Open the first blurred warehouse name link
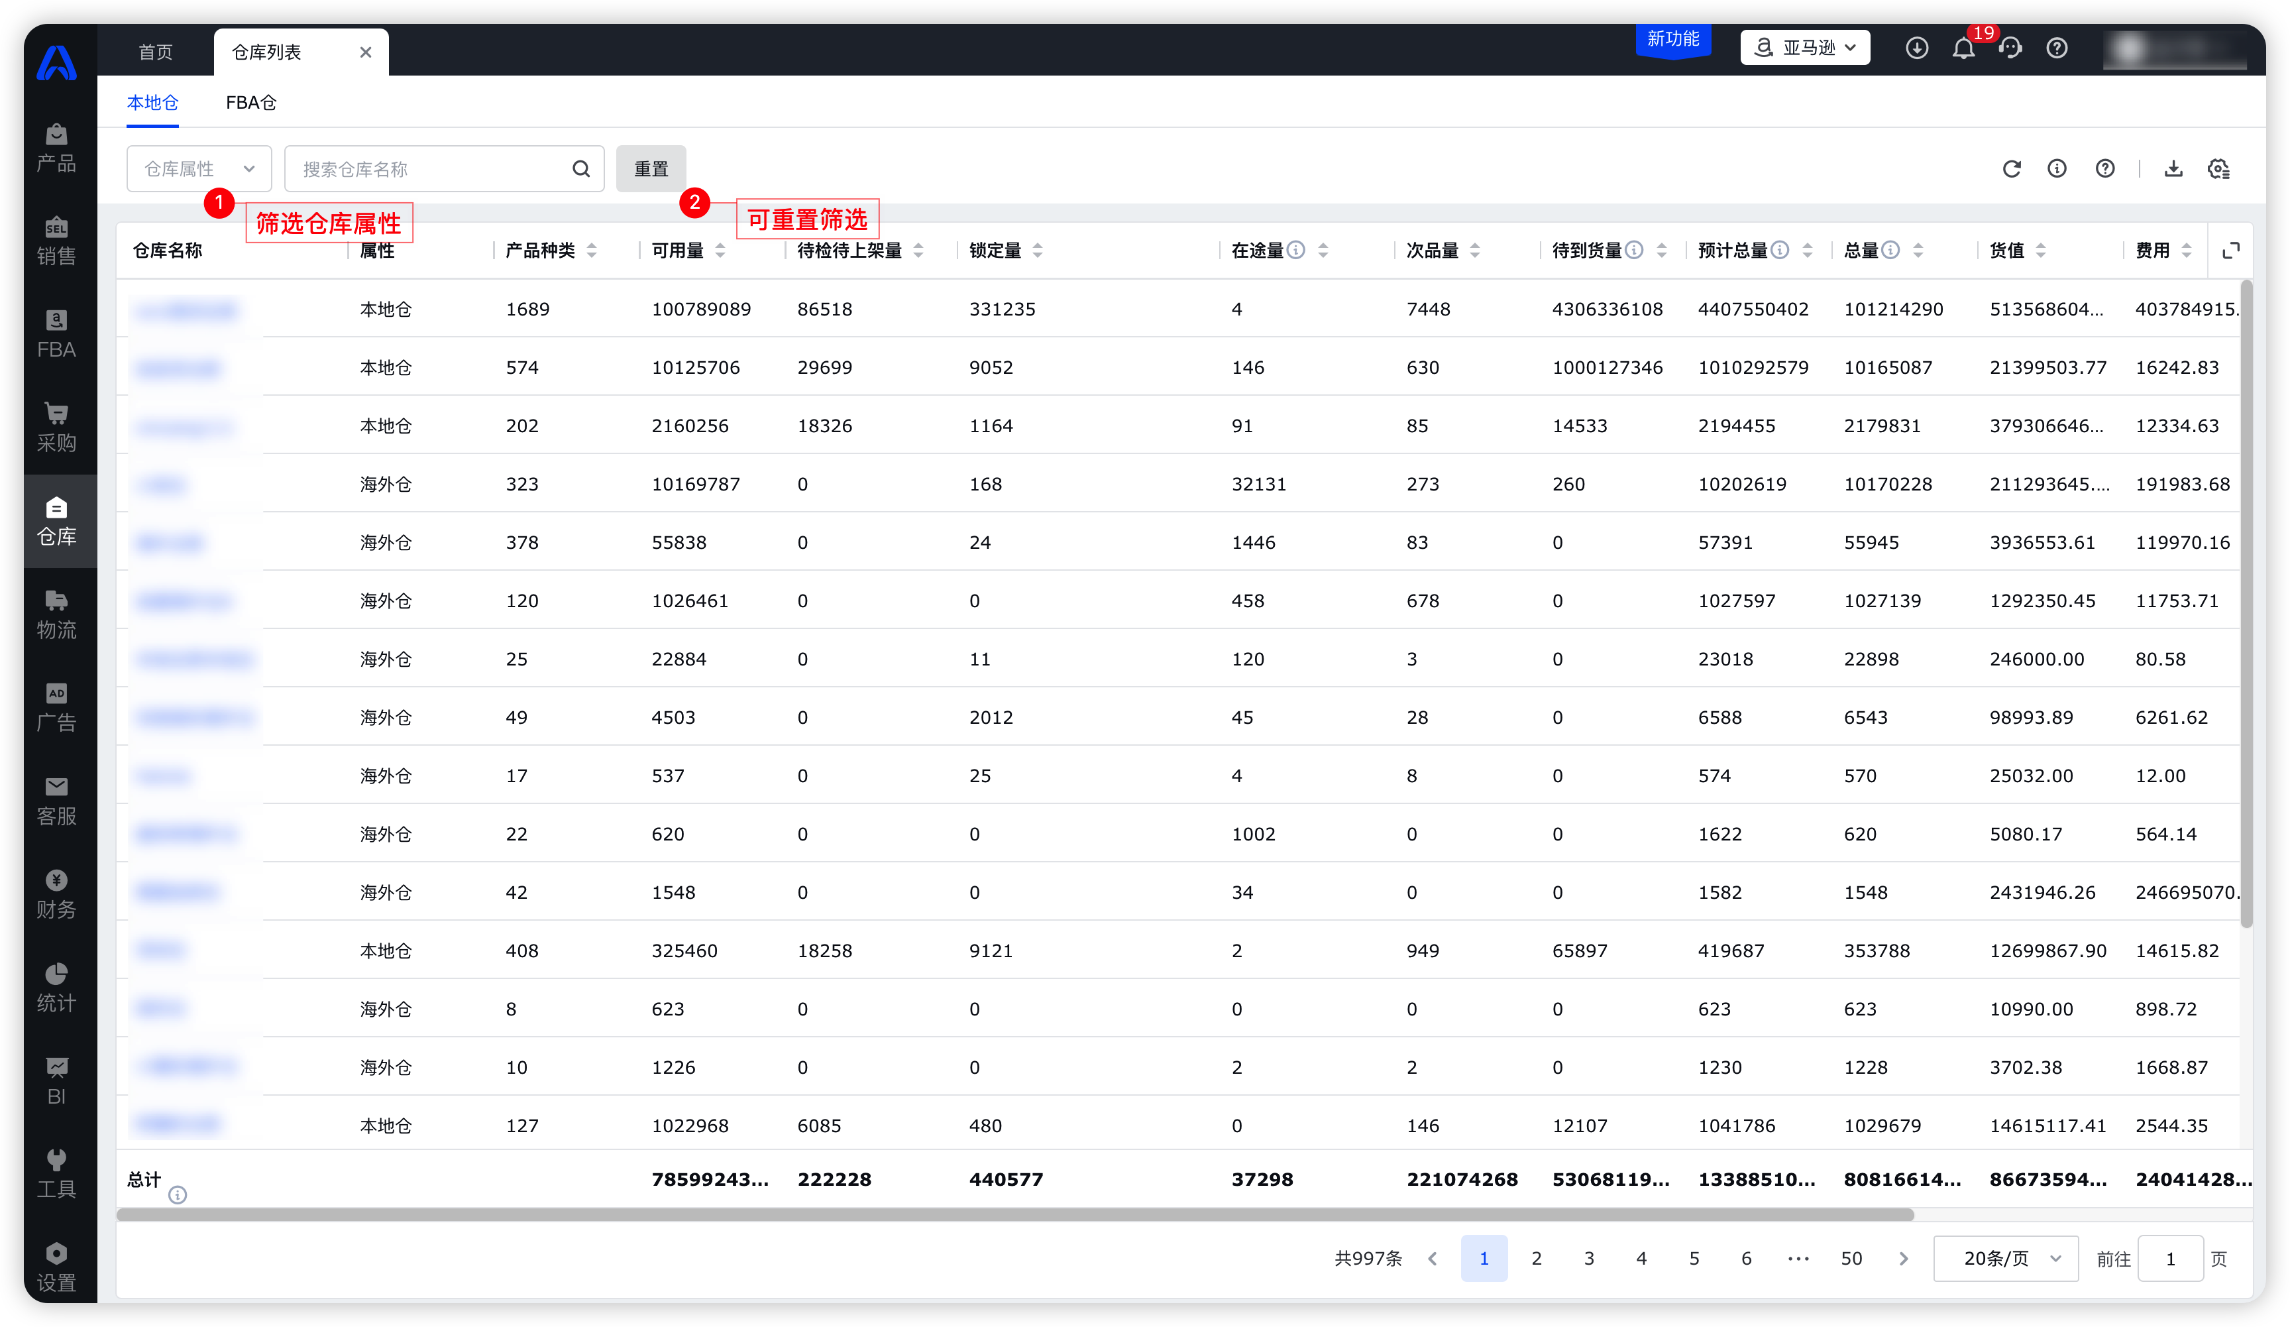The image size is (2290, 1327). click(x=186, y=310)
